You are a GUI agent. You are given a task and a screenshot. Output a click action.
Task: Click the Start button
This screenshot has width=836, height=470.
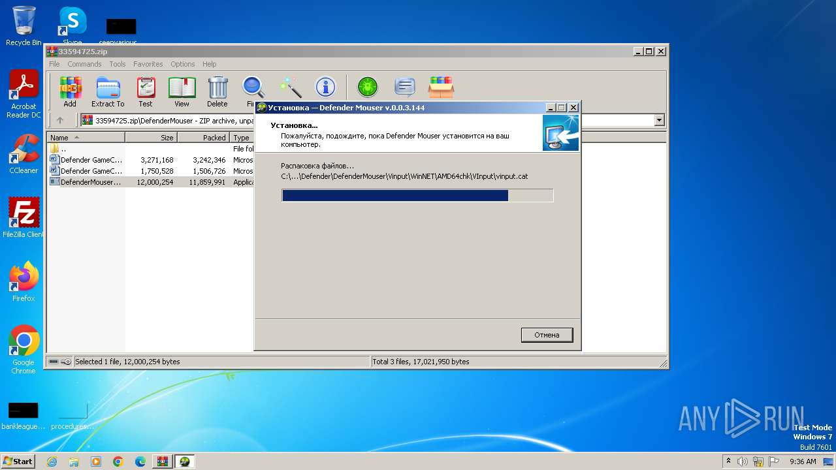[18, 462]
